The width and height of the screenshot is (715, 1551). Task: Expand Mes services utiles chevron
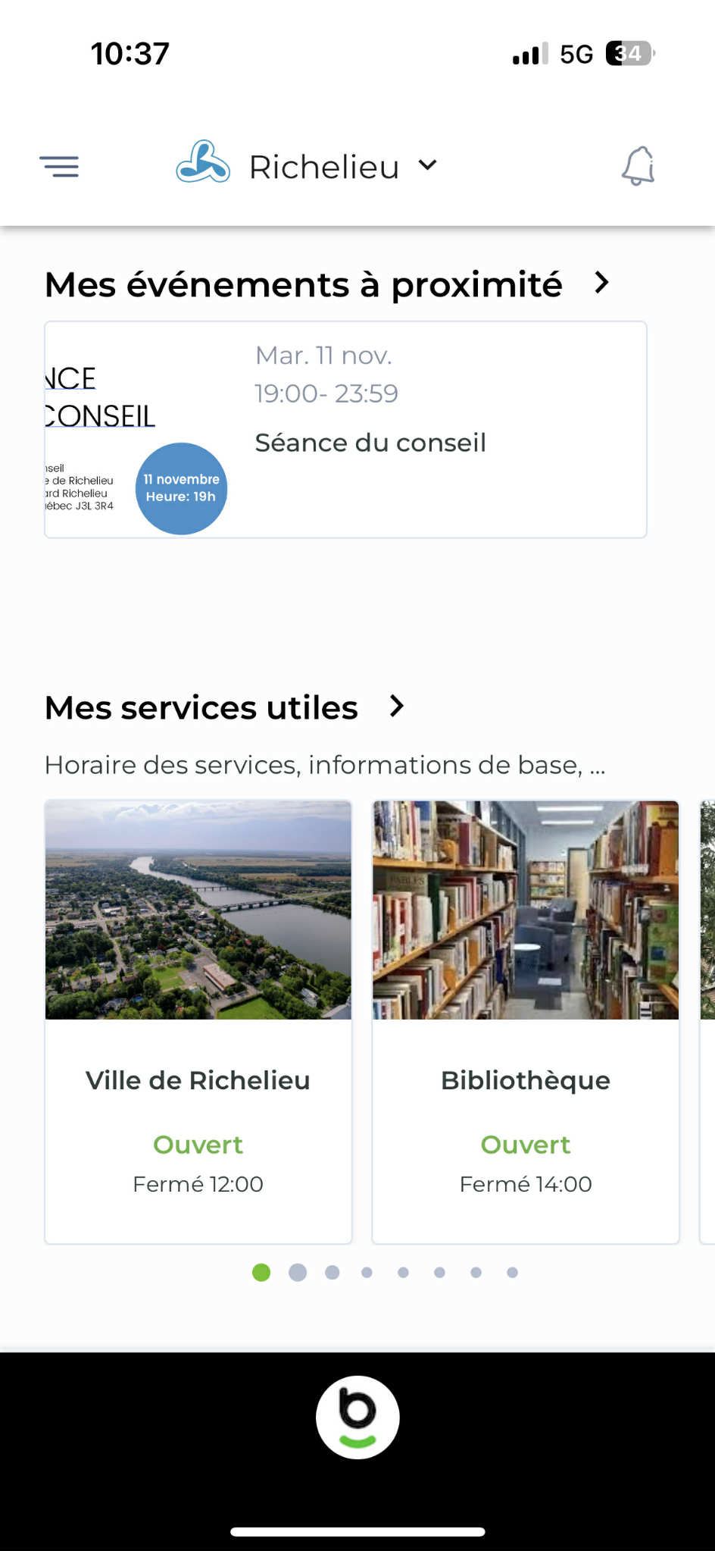[x=397, y=706]
